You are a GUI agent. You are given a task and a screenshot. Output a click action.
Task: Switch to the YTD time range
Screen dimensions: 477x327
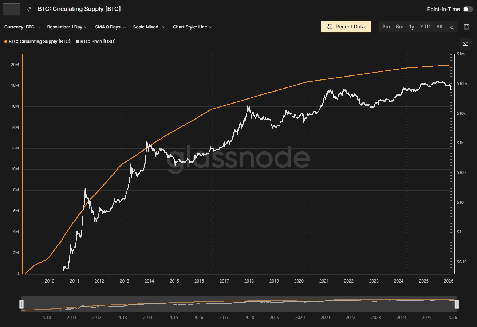[425, 27]
